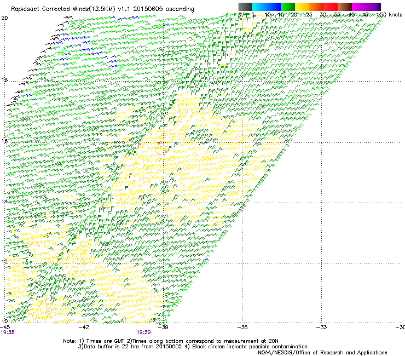Click the lone blue wind barb near 12N
The height and width of the screenshot is (356, 405).
[206, 259]
